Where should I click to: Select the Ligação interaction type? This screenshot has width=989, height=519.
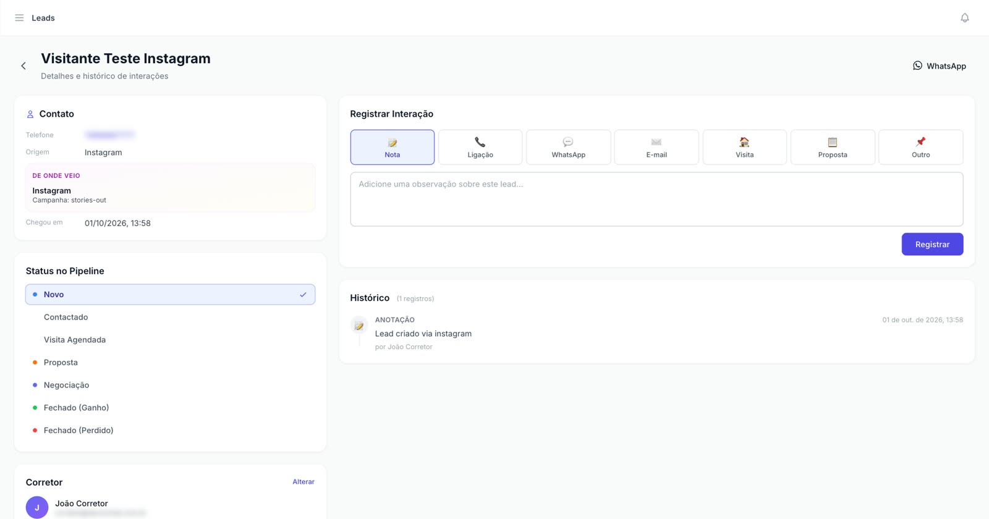(x=480, y=147)
